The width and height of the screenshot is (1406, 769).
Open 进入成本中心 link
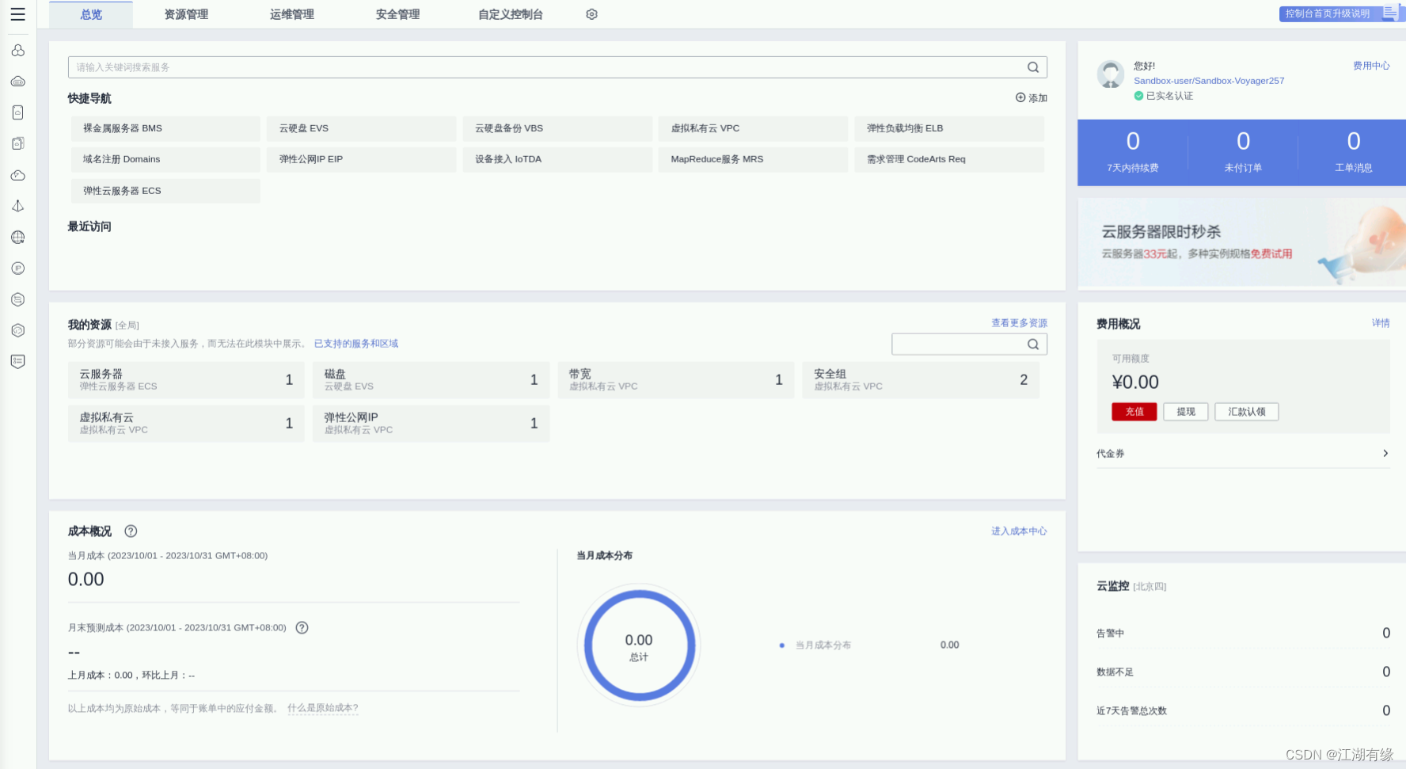[1020, 531]
